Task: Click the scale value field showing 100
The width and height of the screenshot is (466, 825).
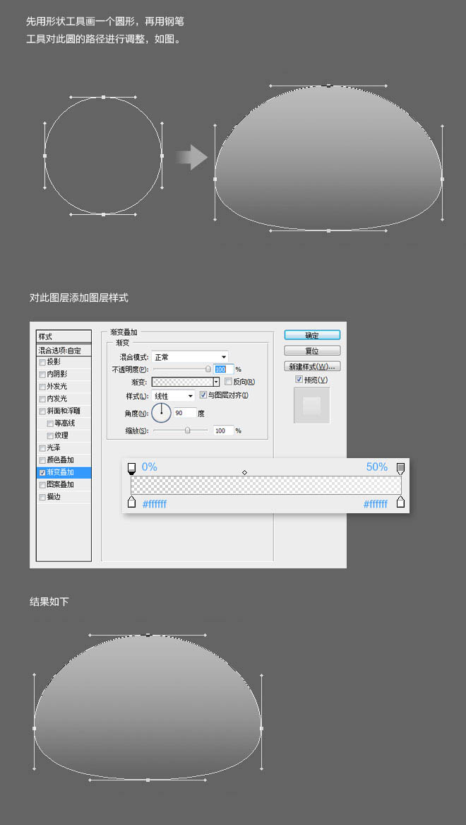Action: pyautogui.click(x=223, y=431)
